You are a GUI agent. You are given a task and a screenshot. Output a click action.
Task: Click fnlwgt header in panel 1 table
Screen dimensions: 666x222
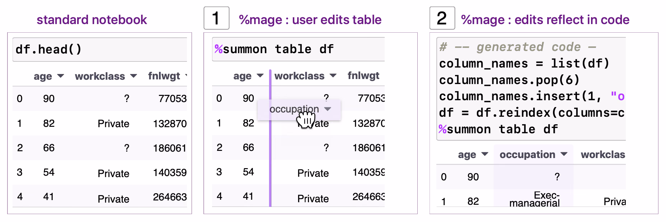pos(364,76)
